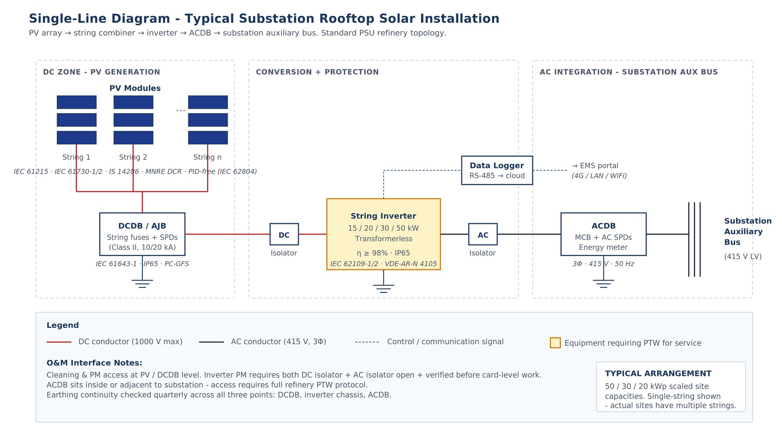Click 'DC conductor (1000 V max)' legend text
This screenshot has height=440, width=782.
(x=131, y=342)
